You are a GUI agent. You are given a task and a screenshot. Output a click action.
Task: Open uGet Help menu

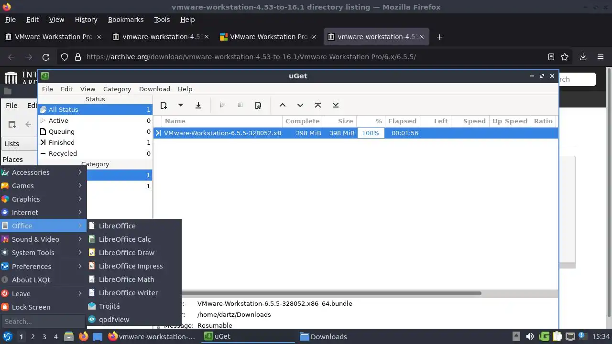(185, 89)
